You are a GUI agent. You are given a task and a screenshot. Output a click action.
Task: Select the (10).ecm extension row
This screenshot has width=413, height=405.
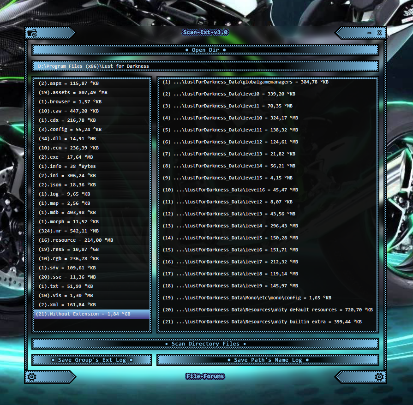click(92, 148)
